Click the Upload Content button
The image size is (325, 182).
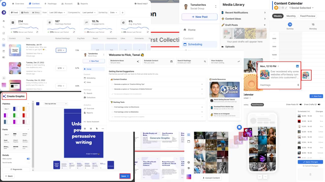[x=211, y=178]
